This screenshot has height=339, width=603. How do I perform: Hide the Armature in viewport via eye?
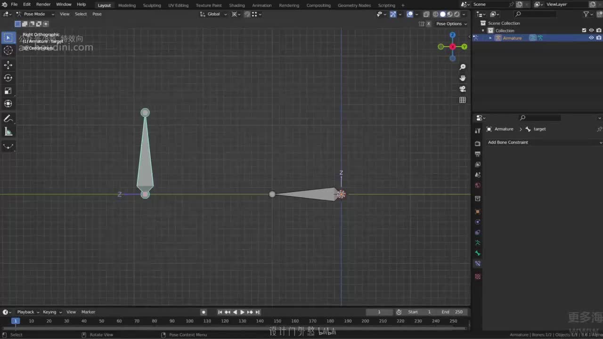tap(592, 38)
